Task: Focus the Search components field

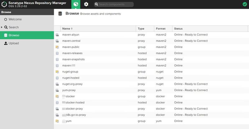Action: 114,4
